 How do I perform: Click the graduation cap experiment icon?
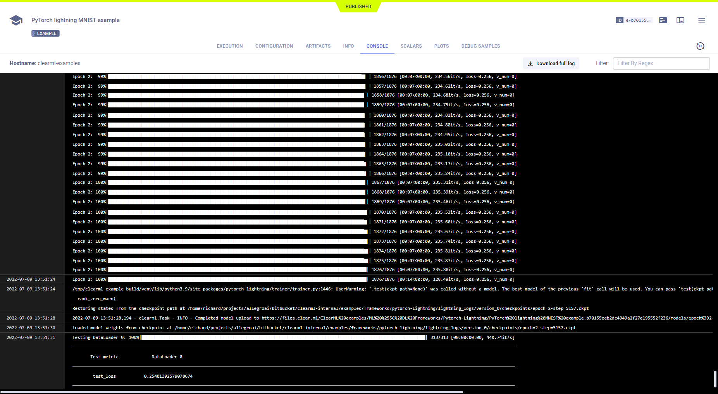tap(16, 20)
